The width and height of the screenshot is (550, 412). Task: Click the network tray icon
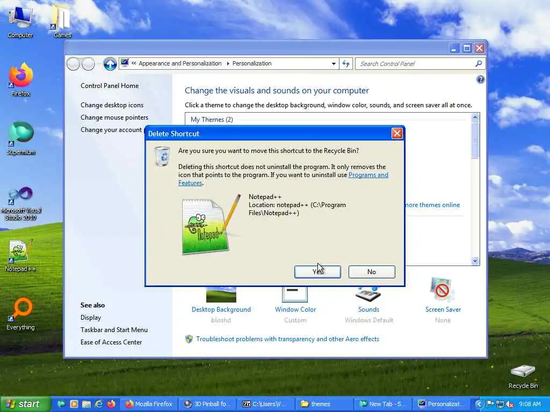coord(500,404)
